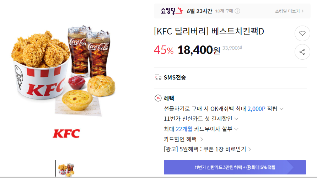The width and height of the screenshot is (317, 178).
Task: Click the share icon button
Action: [x=302, y=52]
